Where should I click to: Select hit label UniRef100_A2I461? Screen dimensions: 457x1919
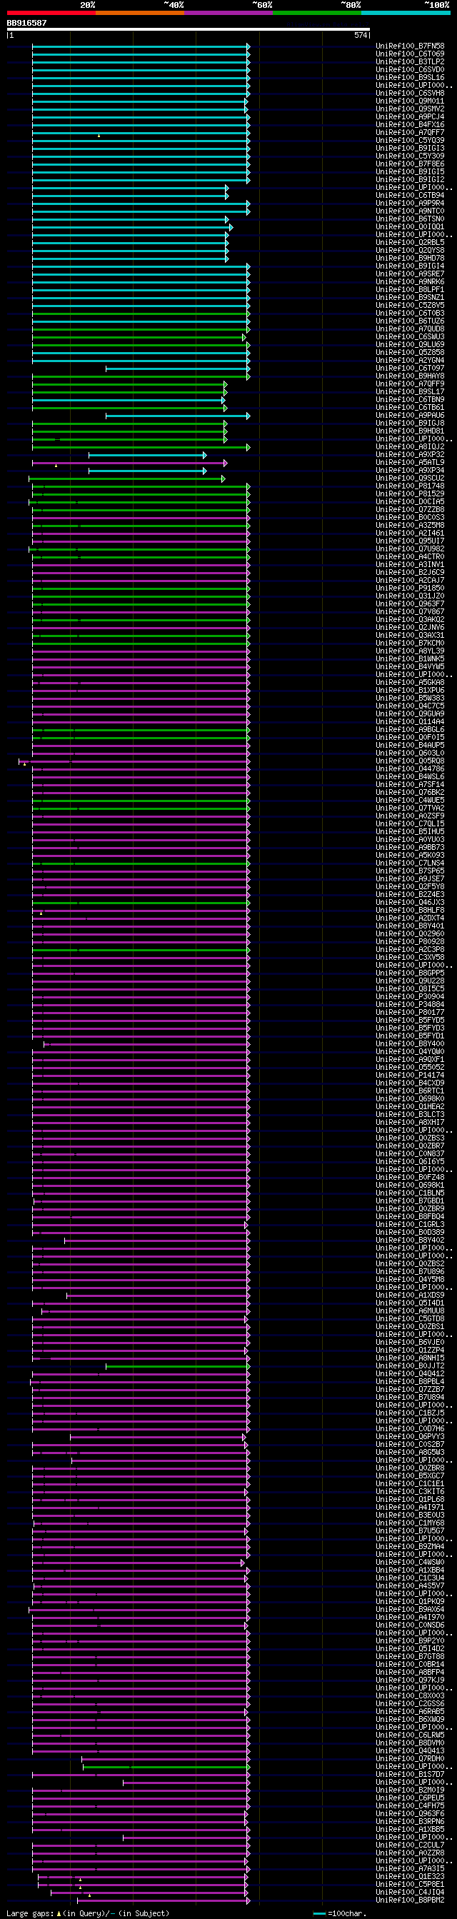tap(410, 533)
